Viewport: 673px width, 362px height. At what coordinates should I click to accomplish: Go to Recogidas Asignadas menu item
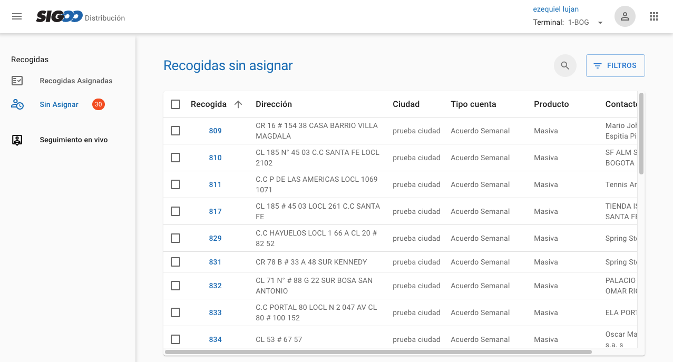click(76, 81)
